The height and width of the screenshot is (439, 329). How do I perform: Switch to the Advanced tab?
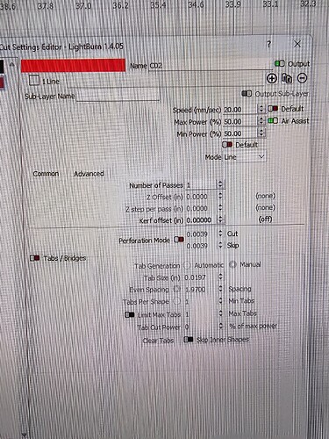89,174
